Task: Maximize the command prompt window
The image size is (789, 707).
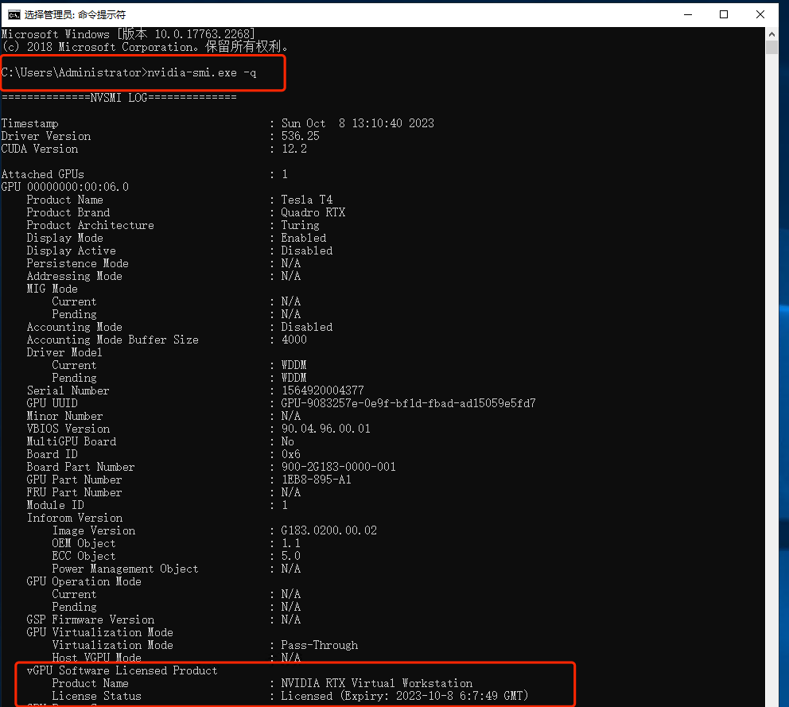Action: coord(724,14)
